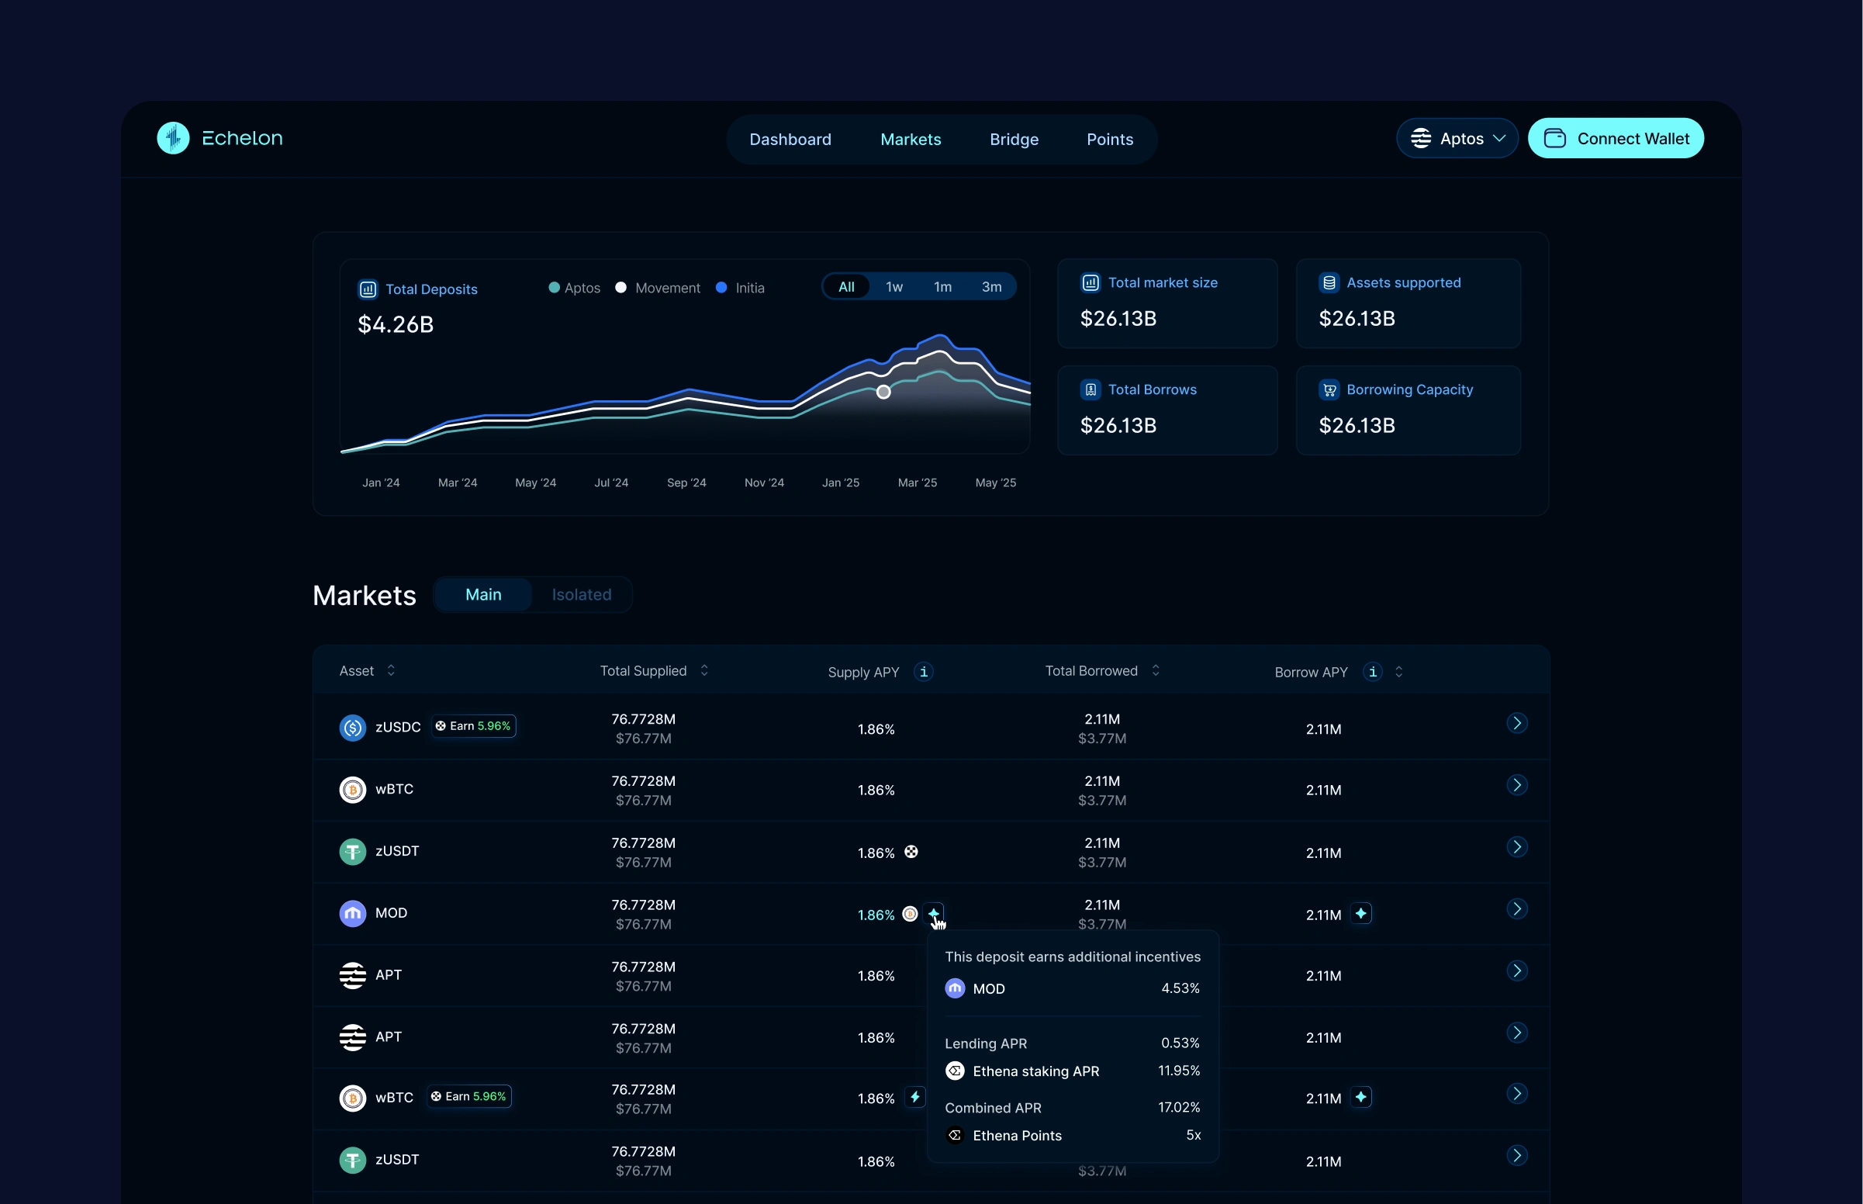Click sparkle incentive icon beside MOD borrow APY
Viewport: 1863px width, 1204px height.
point(1360,913)
